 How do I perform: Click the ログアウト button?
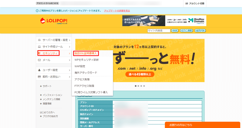click(x=200, y=31)
